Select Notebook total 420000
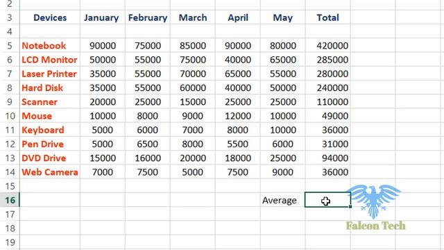This screenshot has height=250, width=444. coord(327,46)
